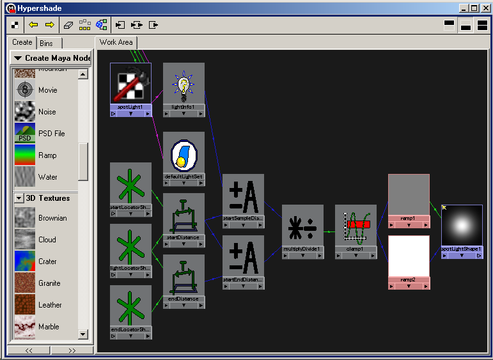This screenshot has width=493, height=360.
Task: Open the spotLightShape1 node dropdown triangle
Action: coord(462,256)
